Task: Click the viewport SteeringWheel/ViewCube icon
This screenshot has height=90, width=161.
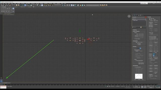Action: [129, 16]
